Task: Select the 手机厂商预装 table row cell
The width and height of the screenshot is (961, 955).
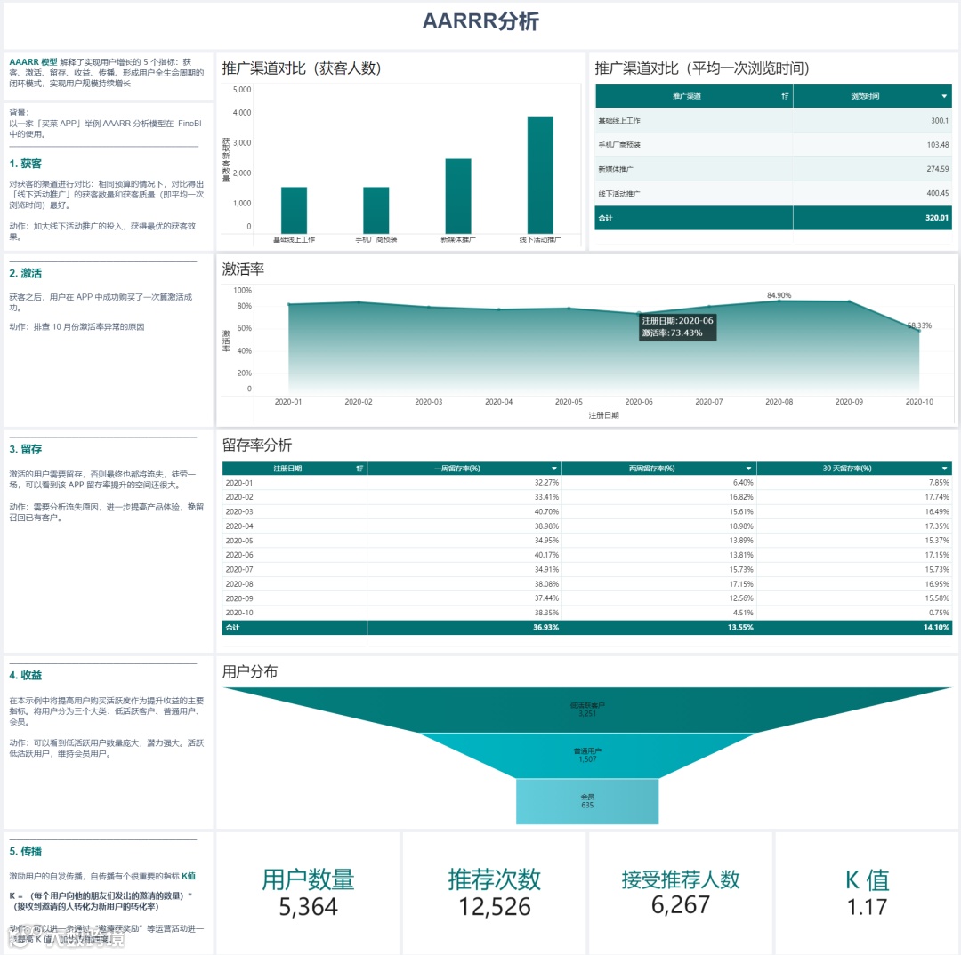Action: tap(694, 145)
